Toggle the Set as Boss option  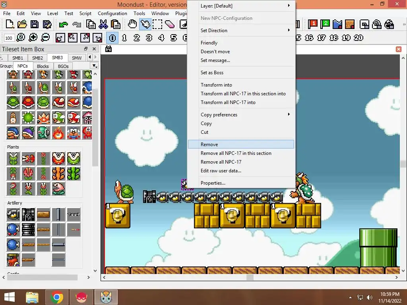(241, 73)
